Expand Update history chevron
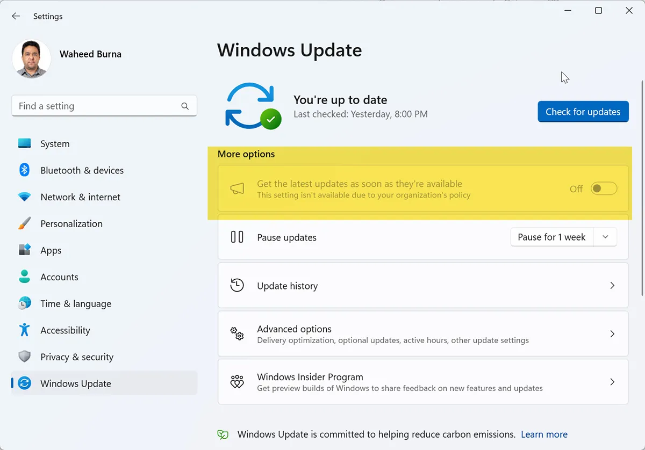Image resolution: width=645 pixels, height=450 pixels. point(612,286)
